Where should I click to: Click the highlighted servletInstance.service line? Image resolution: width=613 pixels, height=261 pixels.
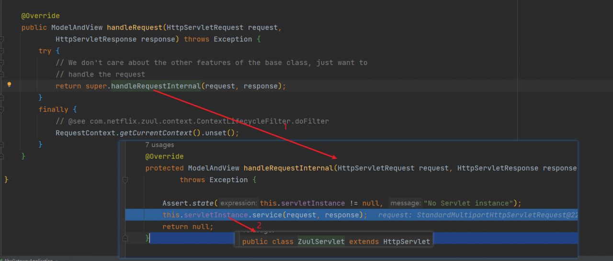pos(351,215)
